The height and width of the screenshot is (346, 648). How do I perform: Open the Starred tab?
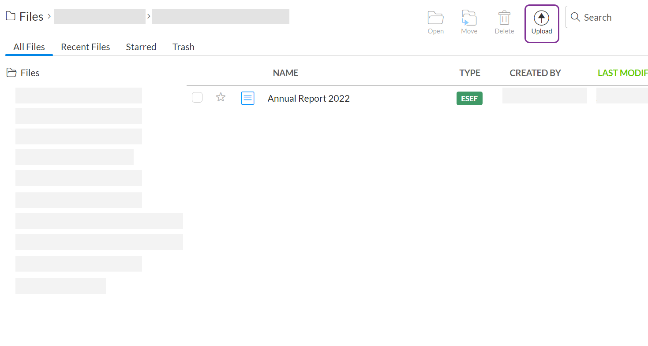141,47
